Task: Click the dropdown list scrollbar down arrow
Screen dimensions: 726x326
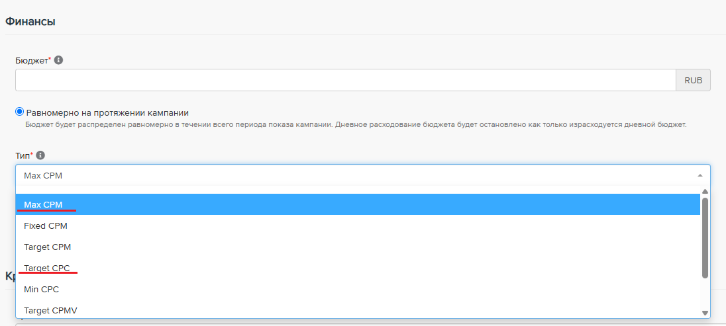Action: coord(705,313)
